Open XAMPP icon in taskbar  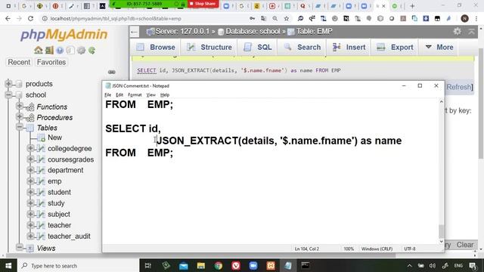(x=271, y=265)
